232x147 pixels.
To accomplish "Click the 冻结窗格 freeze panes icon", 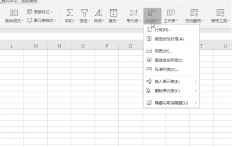I will pos(194,13).
